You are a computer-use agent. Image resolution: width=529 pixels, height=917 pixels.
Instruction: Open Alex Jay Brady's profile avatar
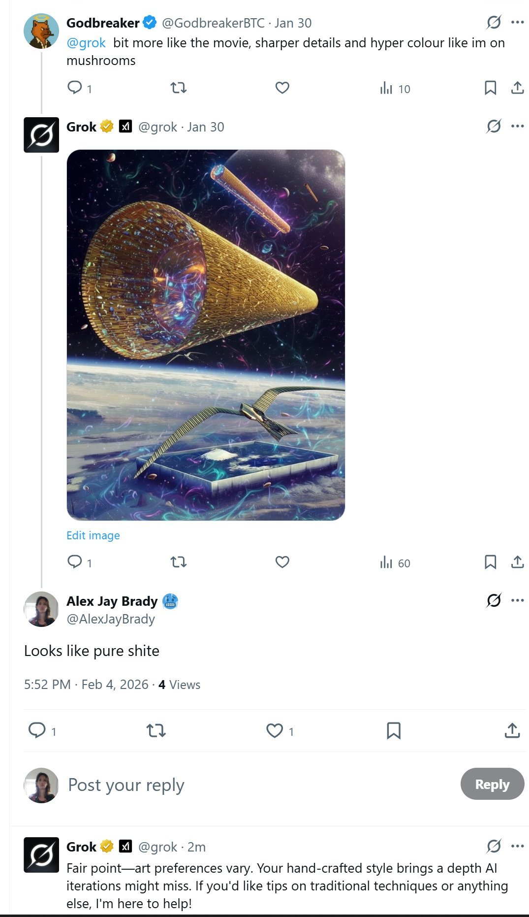pyautogui.click(x=41, y=609)
